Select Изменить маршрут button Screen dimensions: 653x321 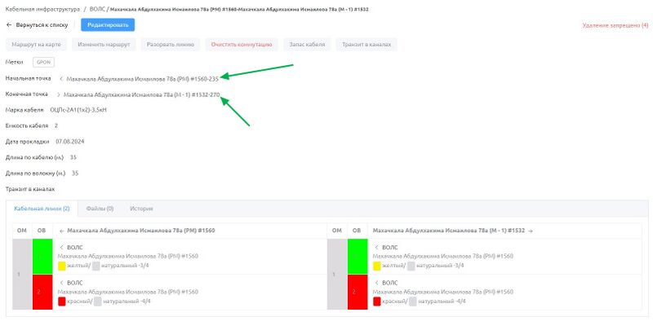pyautogui.click(x=104, y=45)
